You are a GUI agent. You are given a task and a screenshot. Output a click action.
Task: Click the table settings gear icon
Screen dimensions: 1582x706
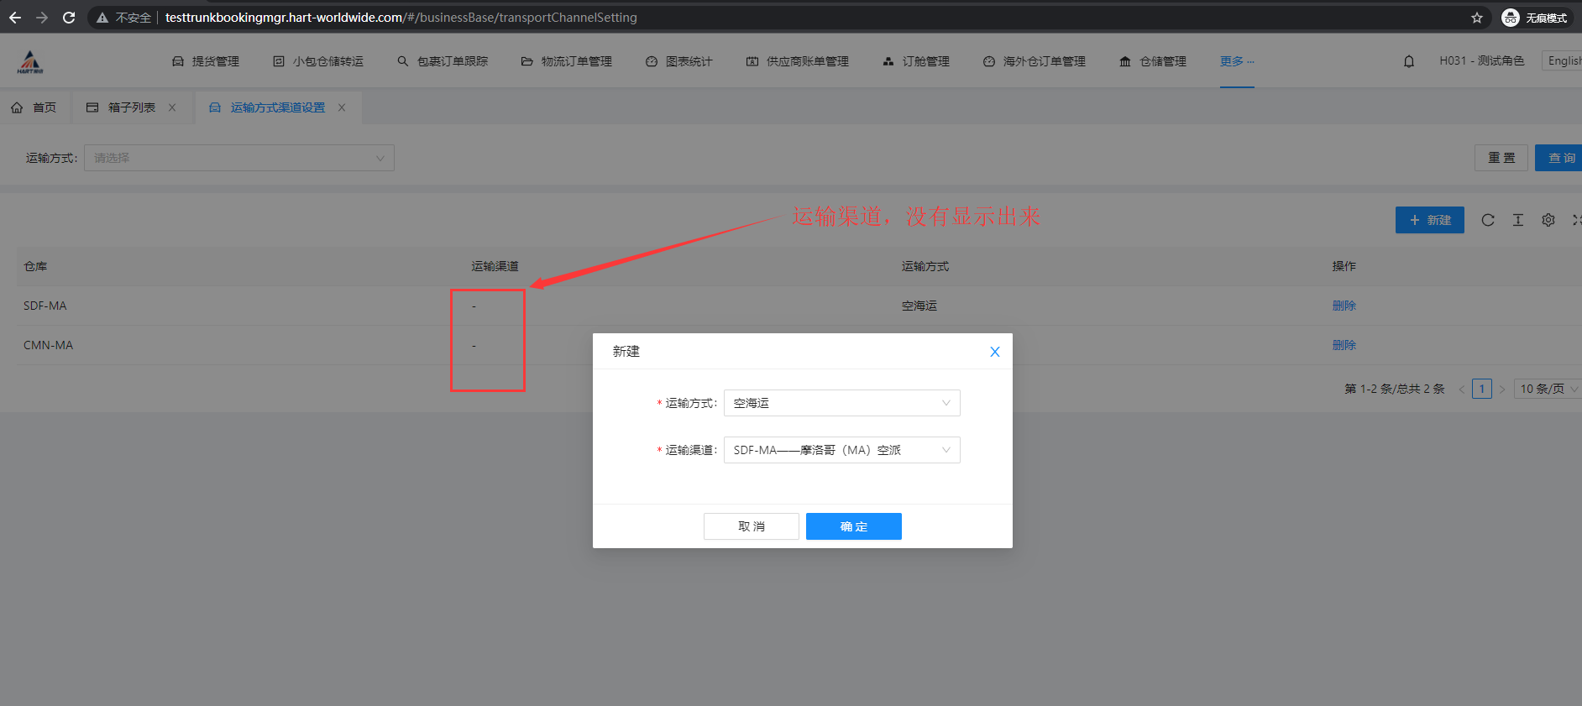pyautogui.click(x=1548, y=220)
